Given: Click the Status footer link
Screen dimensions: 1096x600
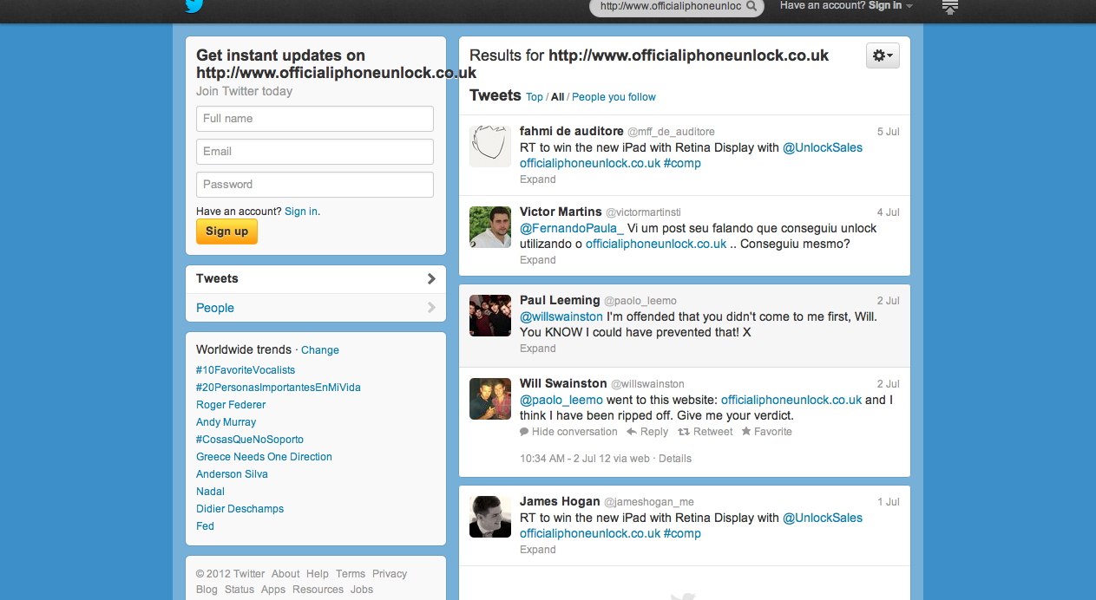Looking at the screenshot, I should click(240, 590).
